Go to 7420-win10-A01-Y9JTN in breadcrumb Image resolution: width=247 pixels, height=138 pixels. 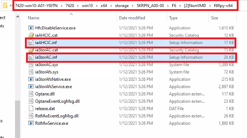click(36, 6)
